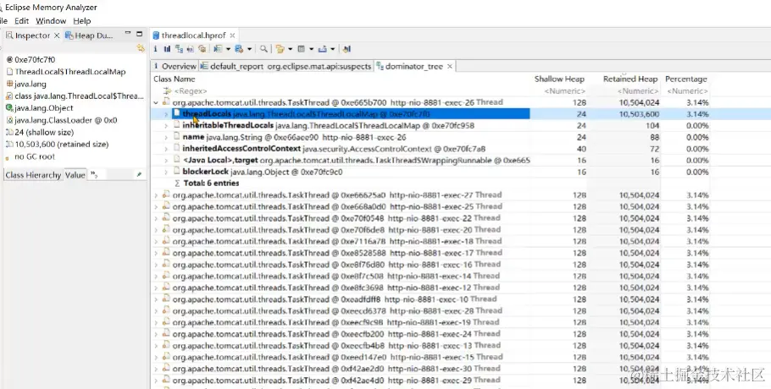The height and width of the screenshot is (389, 771).
Task: Open the Value tab in Inspector
Action: pos(75,175)
